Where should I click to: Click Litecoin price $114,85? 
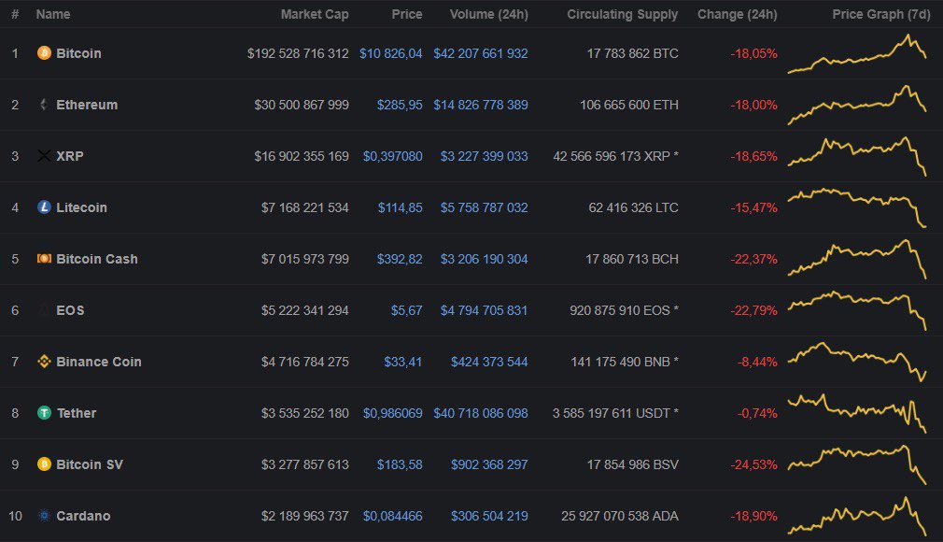click(x=400, y=207)
